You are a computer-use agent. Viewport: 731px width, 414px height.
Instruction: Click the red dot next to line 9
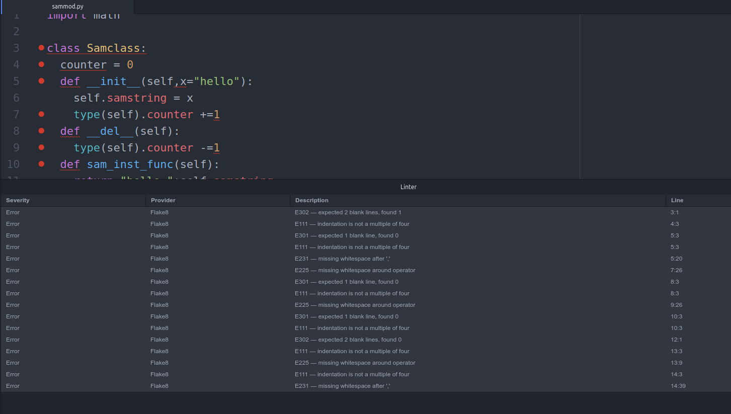[41, 147]
